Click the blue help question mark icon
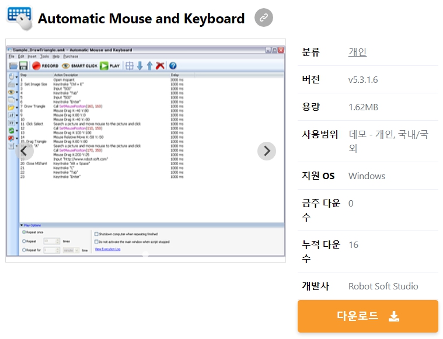Viewport: 443px width, 339px height. tap(173, 66)
